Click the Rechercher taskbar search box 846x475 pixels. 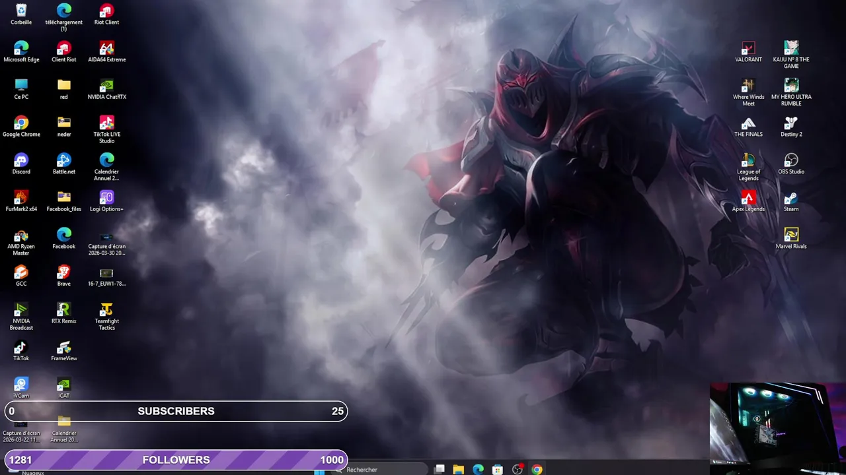[x=380, y=470]
